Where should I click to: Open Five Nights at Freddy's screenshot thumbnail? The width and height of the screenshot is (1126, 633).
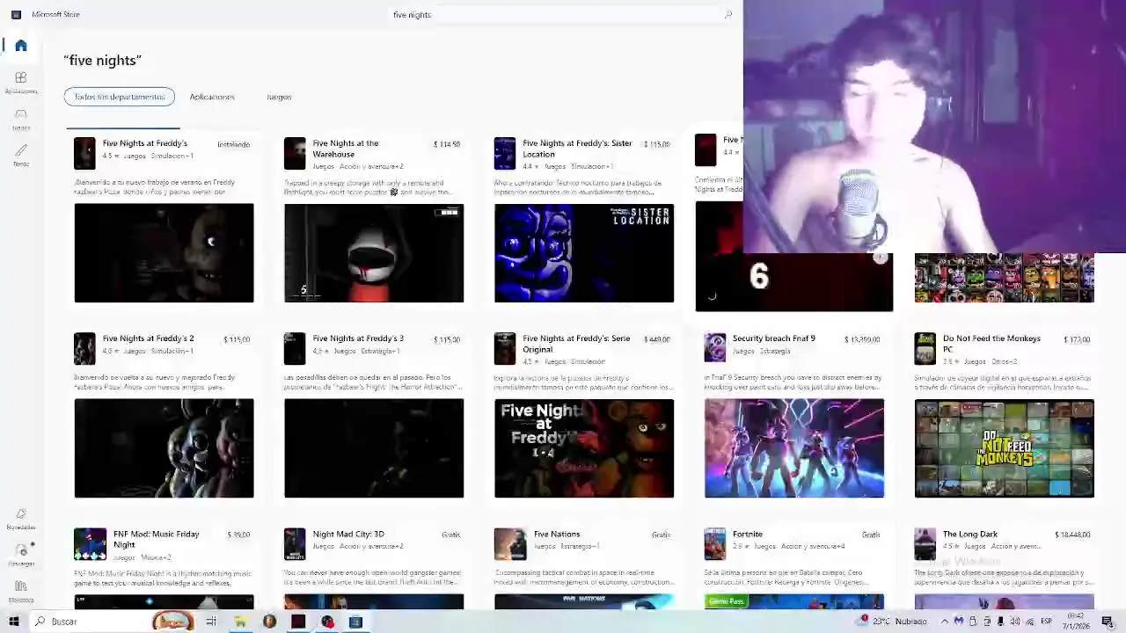point(164,253)
